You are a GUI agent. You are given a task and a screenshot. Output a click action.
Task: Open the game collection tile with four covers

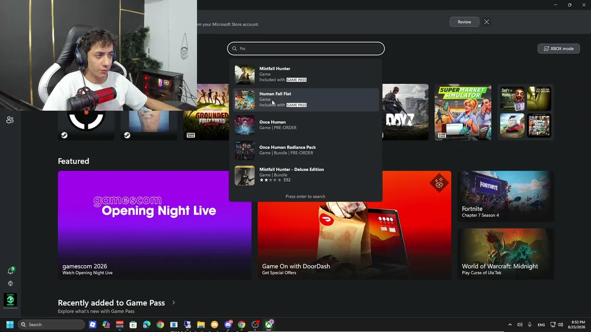[x=526, y=112]
